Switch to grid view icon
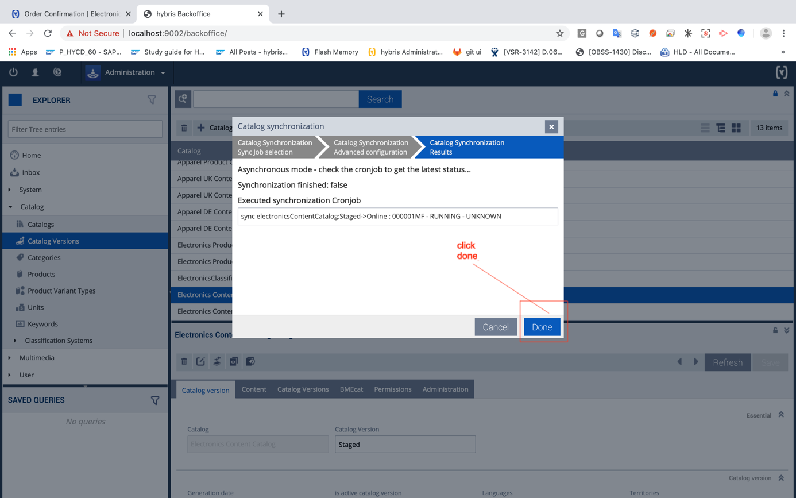 click(x=736, y=128)
